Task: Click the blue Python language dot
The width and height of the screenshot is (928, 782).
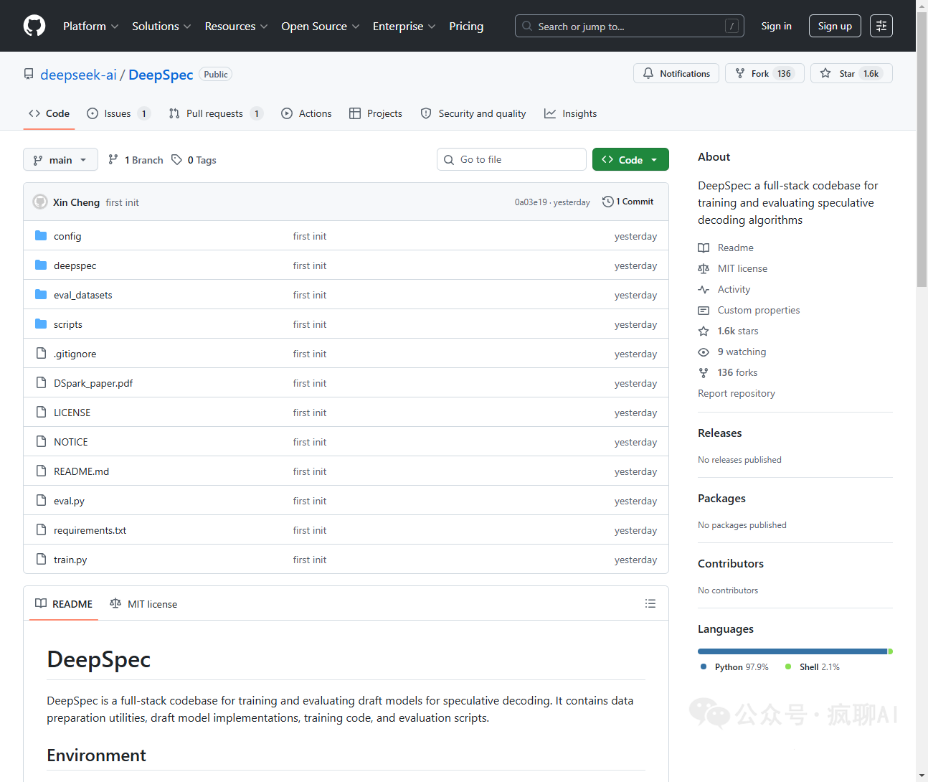Action: pos(704,666)
